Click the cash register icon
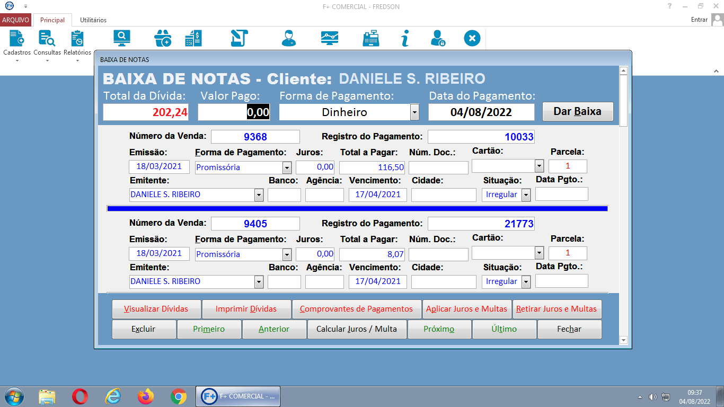Viewport: 724px width, 407px height. 371,38
